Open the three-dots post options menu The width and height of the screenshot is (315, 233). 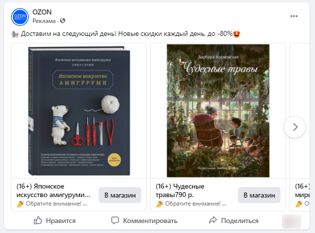click(294, 16)
